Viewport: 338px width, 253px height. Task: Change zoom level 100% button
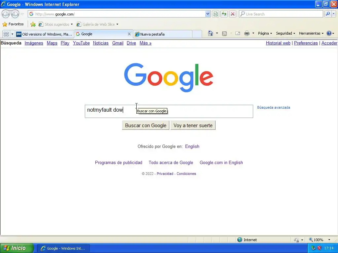(316, 240)
